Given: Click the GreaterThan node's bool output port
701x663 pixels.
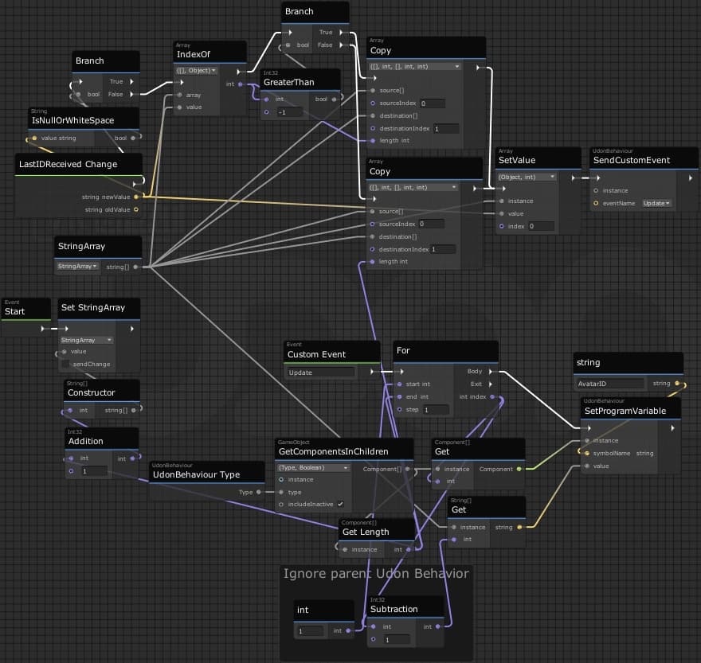Looking at the screenshot, I should coord(335,99).
